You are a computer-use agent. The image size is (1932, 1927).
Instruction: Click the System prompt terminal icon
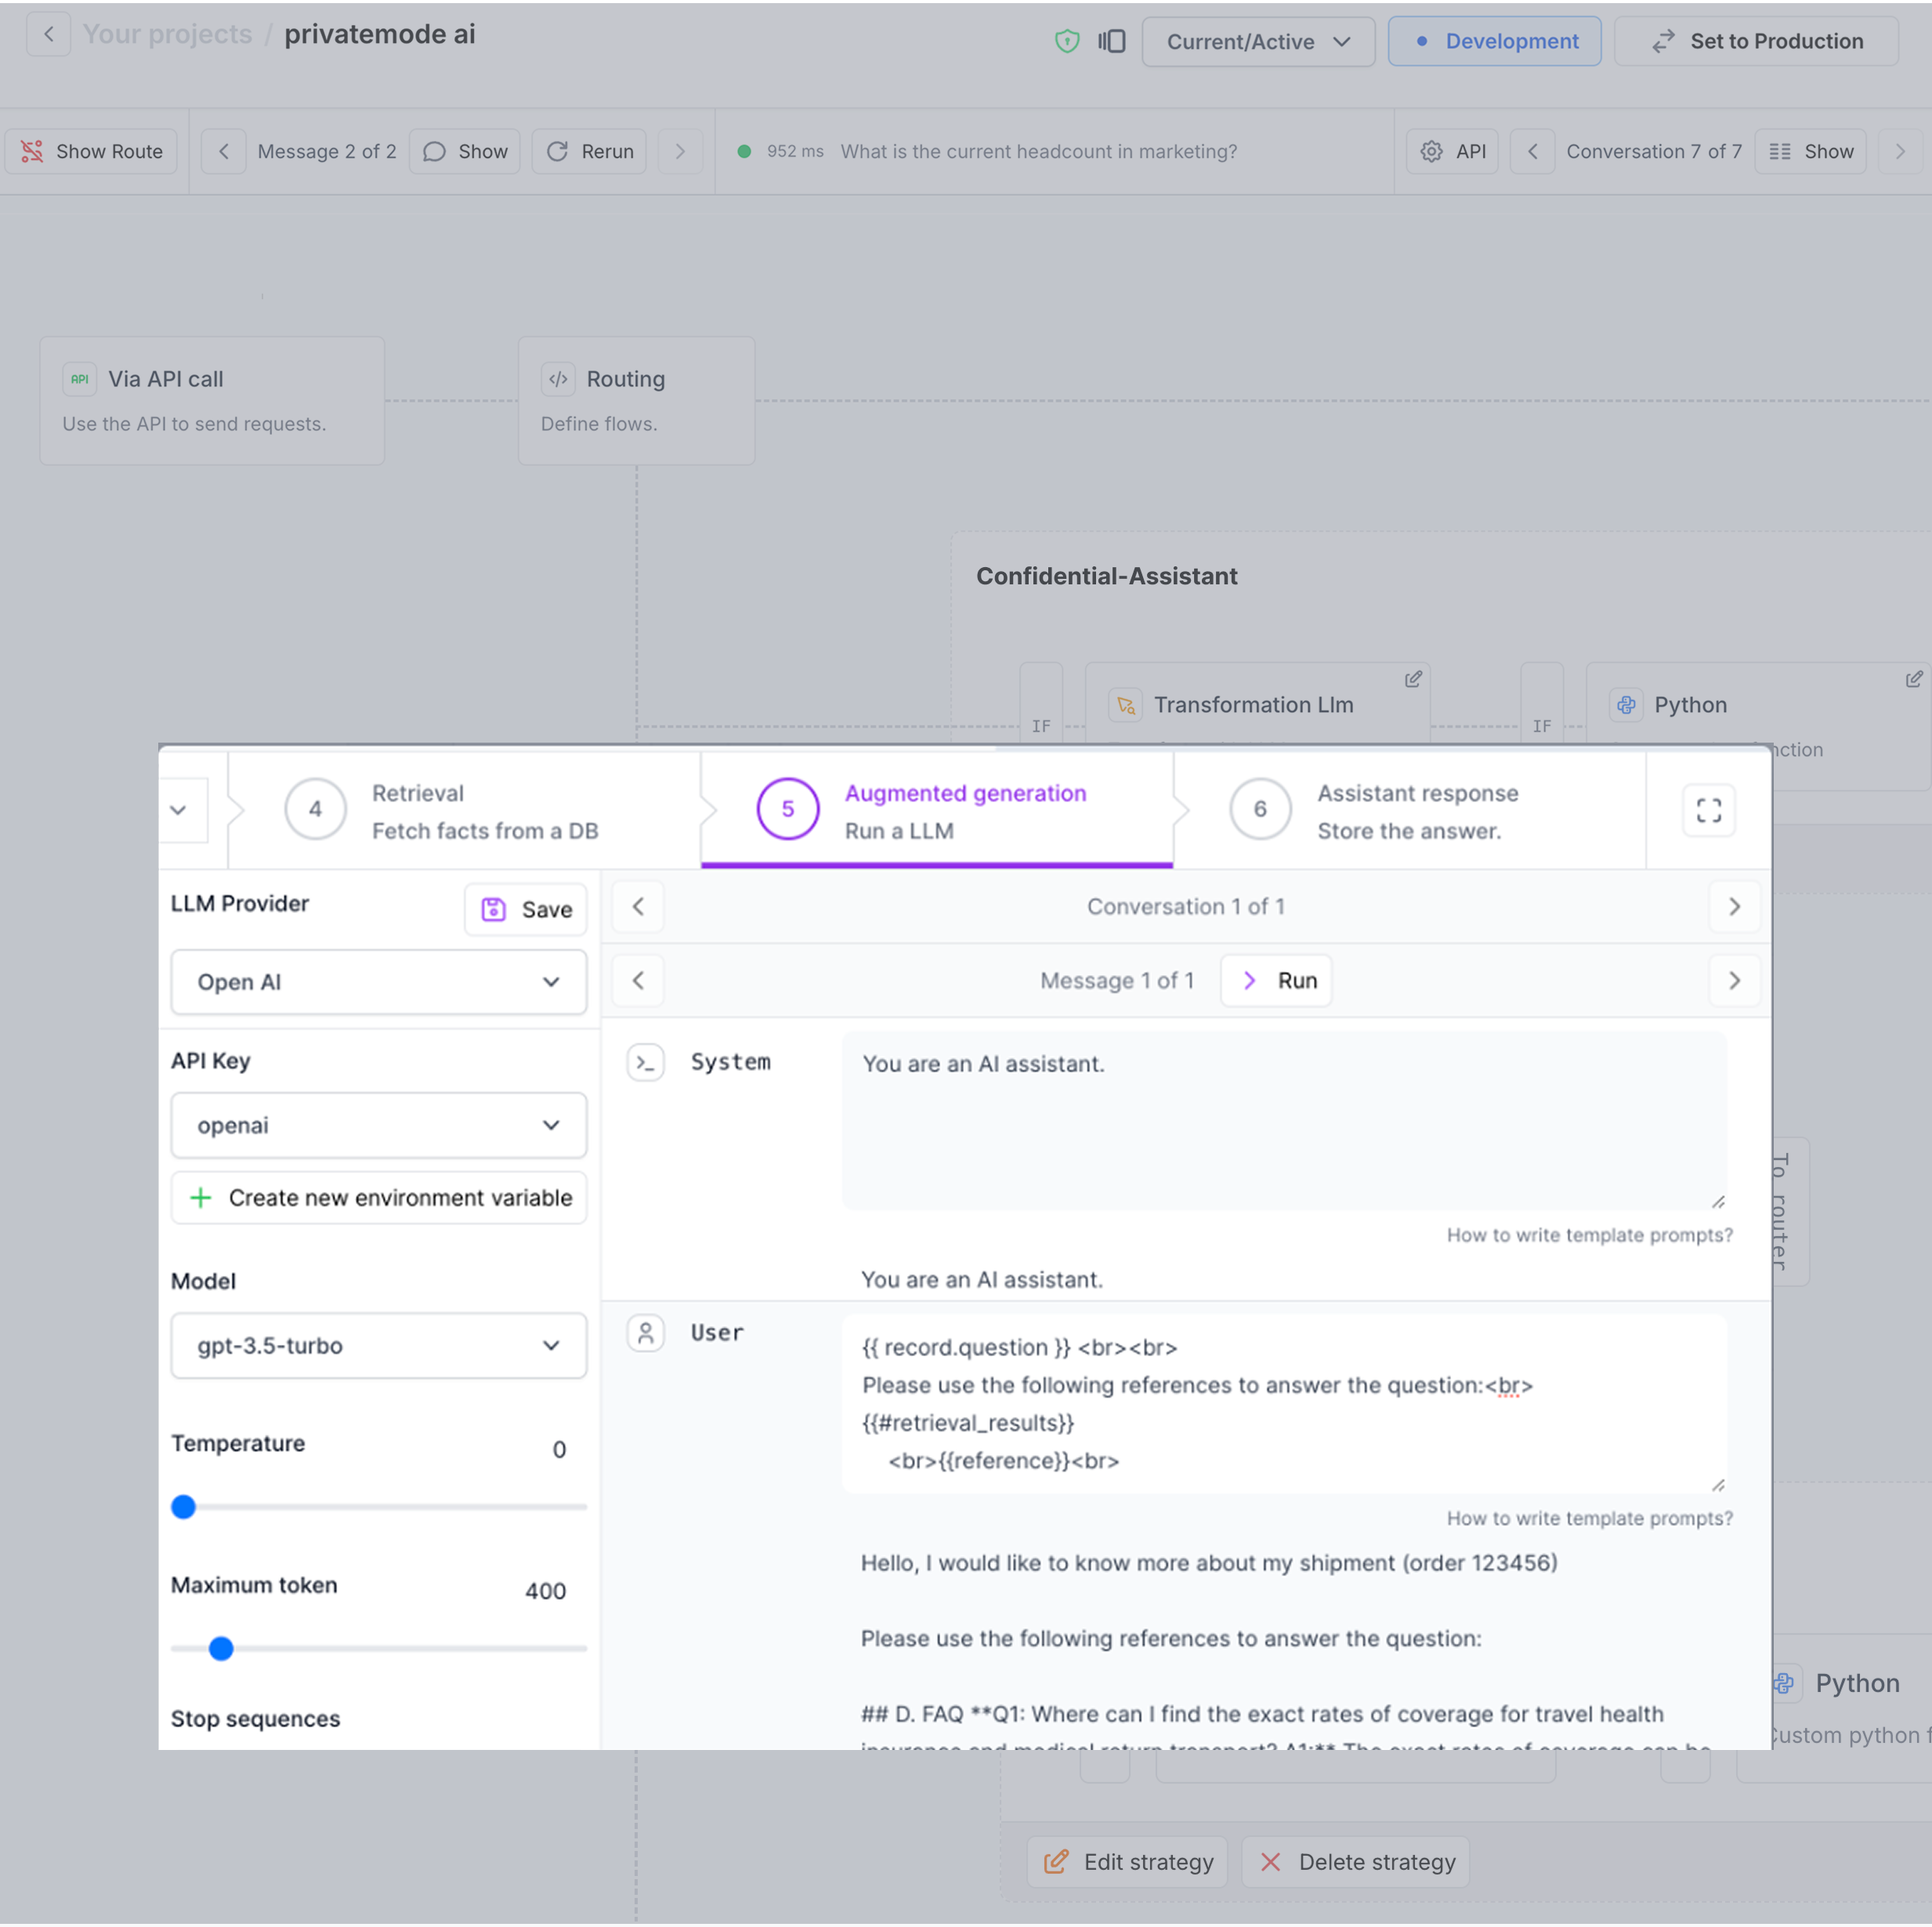point(645,1062)
